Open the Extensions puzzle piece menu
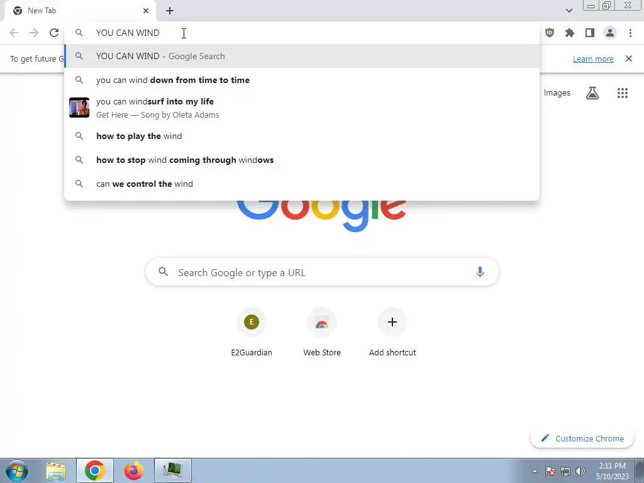Screen dimensions: 644x483 [570, 33]
